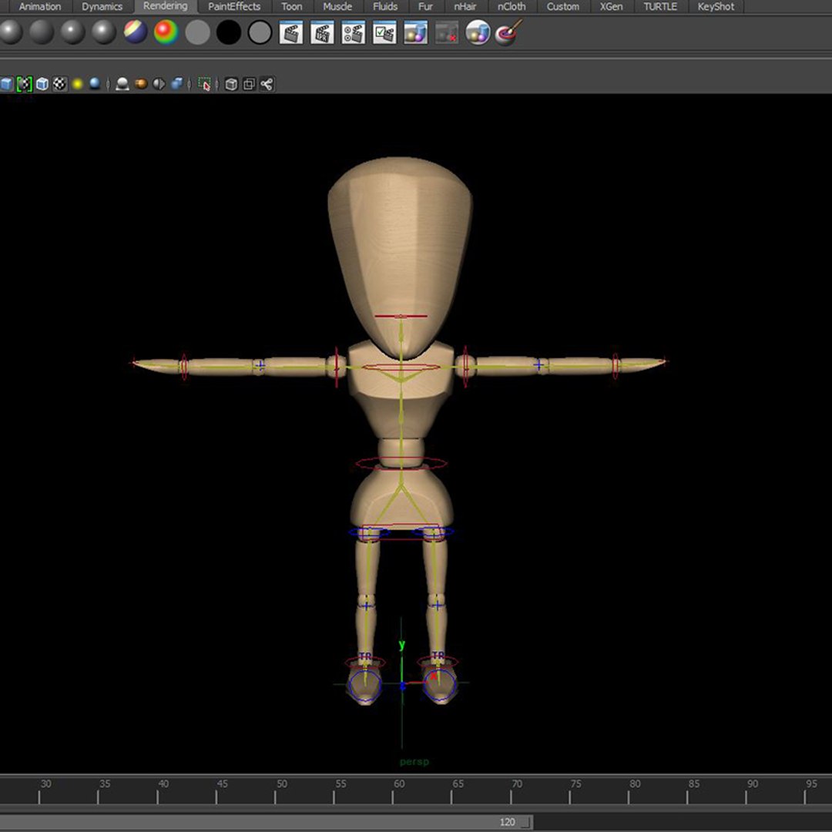Open the TURTLE shelf tab
832x832 pixels.
click(660, 7)
